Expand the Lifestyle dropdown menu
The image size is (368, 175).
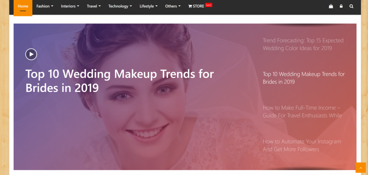(x=148, y=6)
